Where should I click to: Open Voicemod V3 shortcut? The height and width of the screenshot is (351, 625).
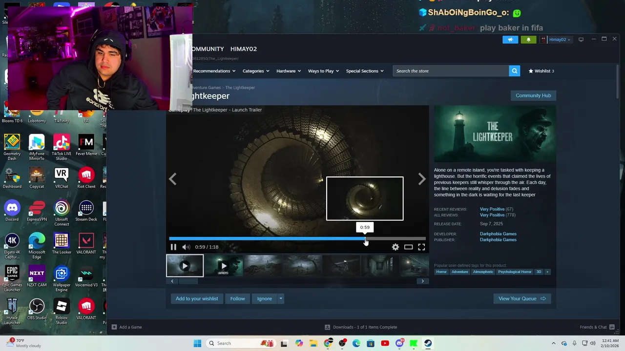tap(86, 276)
